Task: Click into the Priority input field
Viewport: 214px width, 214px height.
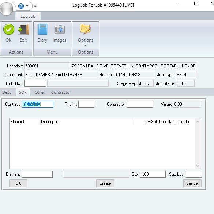Action: click(86, 104)
